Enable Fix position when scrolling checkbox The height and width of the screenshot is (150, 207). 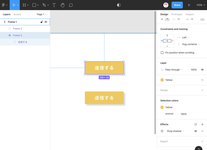click(162, 53)
